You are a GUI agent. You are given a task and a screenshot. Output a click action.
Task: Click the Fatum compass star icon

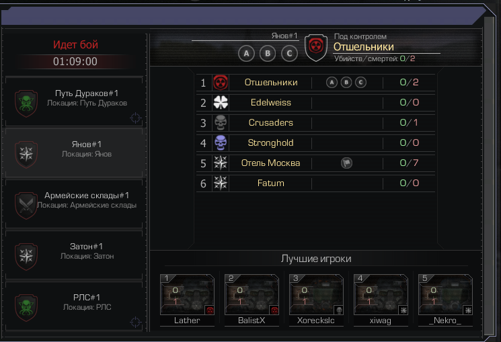pos(221,183)
